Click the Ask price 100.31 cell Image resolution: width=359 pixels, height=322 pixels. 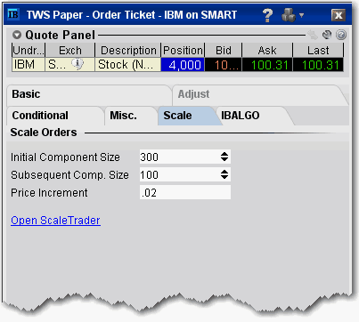(267, 64)
